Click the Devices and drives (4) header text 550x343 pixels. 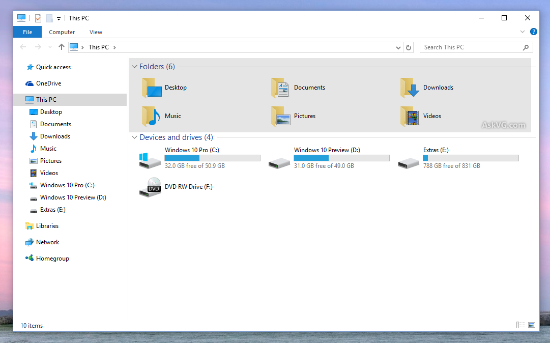177,137
